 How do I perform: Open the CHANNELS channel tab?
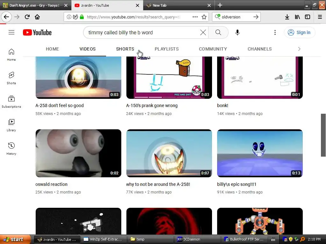point(260,49)
